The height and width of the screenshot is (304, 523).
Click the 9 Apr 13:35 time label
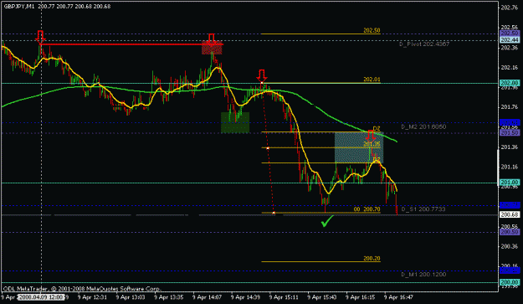pos(169,297)
